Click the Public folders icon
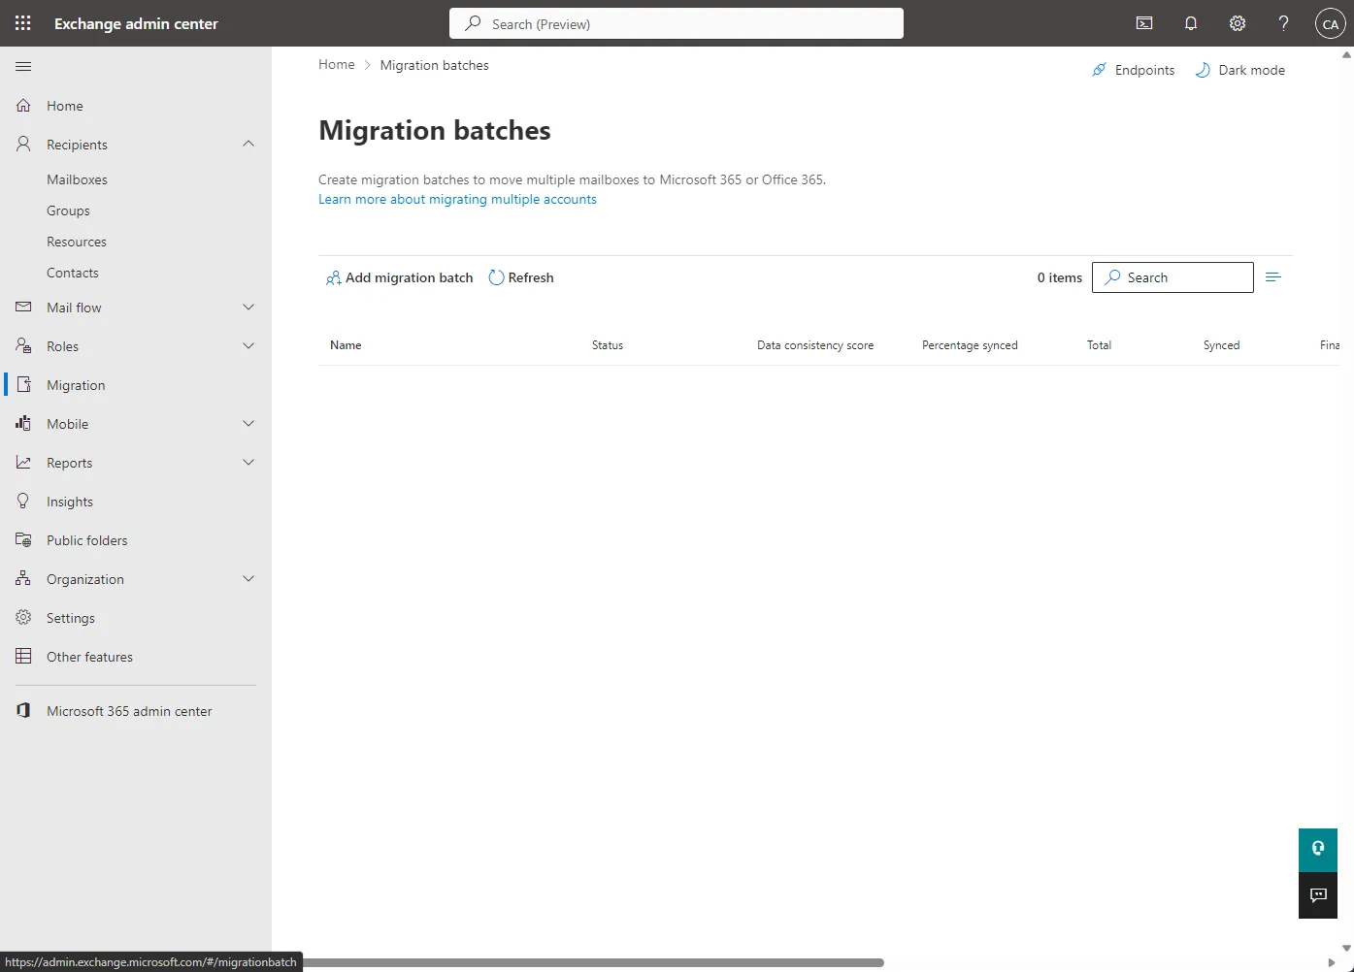Screen dimensions: 1354x972 click(x=23, y=539)
